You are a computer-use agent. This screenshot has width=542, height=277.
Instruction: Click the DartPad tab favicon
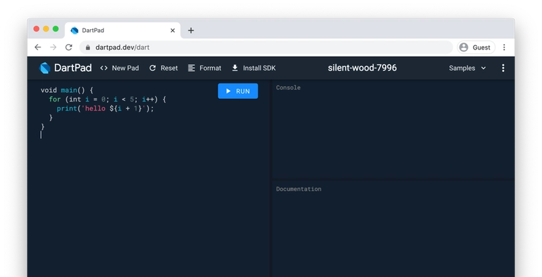coord(75,30)
